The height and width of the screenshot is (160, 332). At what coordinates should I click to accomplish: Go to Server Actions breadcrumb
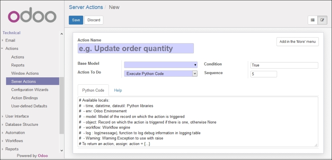(x=86, y=7)
